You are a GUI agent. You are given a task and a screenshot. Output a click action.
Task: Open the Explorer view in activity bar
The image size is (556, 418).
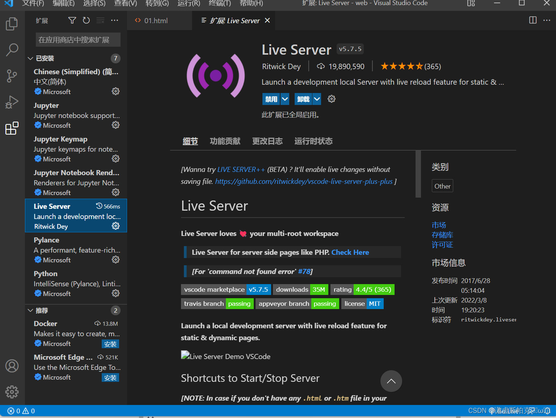pyautogui.click(x=12, y=24)
